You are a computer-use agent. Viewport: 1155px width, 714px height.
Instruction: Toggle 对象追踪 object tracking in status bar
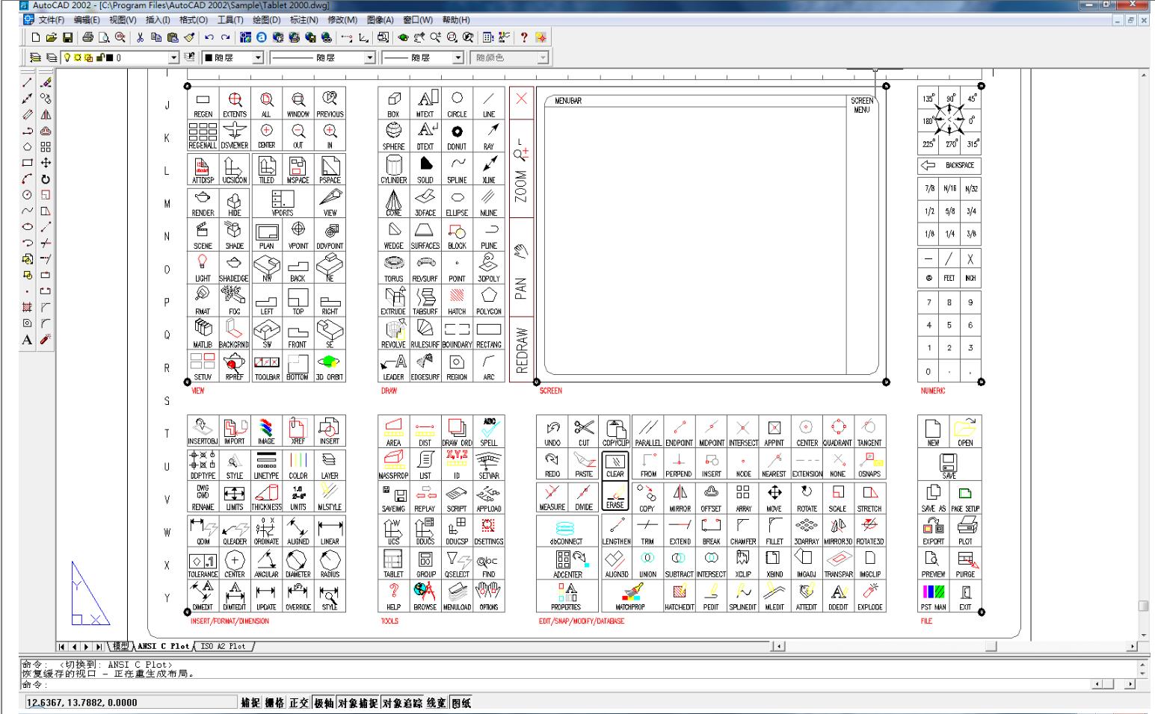pyautogui.click(x=402, y=703)
